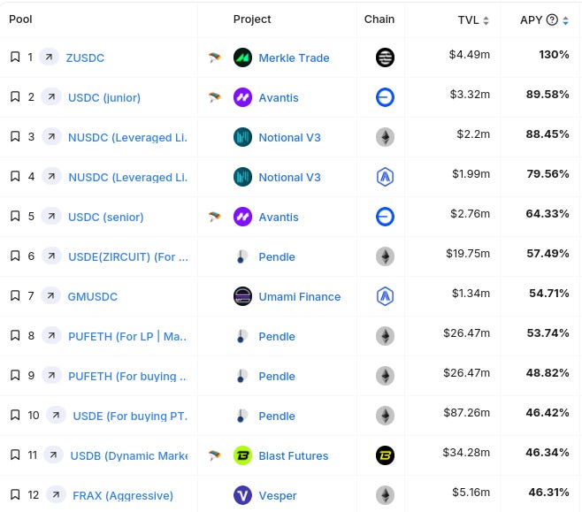
Task: Open the Blast Futures project link
Action: coord(294,455)
